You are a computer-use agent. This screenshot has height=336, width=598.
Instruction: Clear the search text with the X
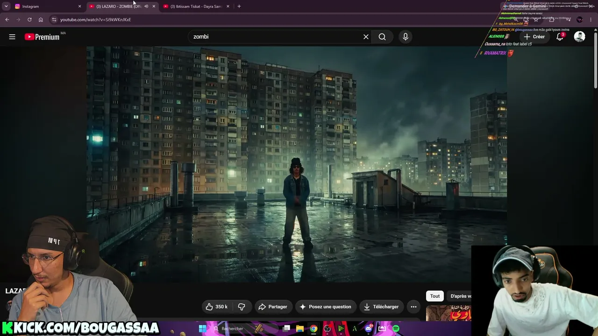click(x=366, y=37)
